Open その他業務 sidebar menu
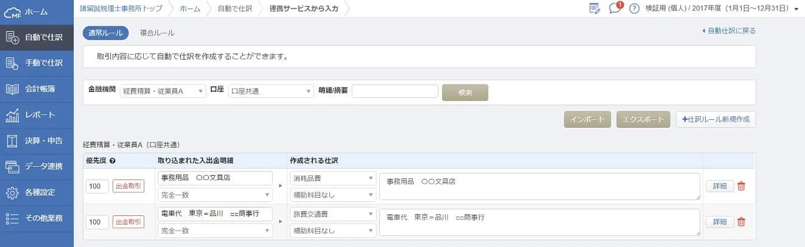The image size is (805, 247). pyautogui.click(x=37, y=218)
